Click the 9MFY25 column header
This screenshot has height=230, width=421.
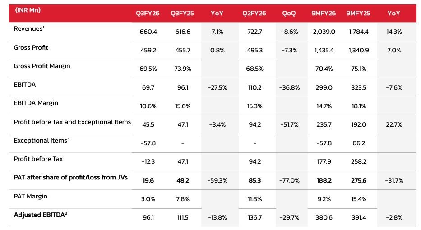click(358, 14)
